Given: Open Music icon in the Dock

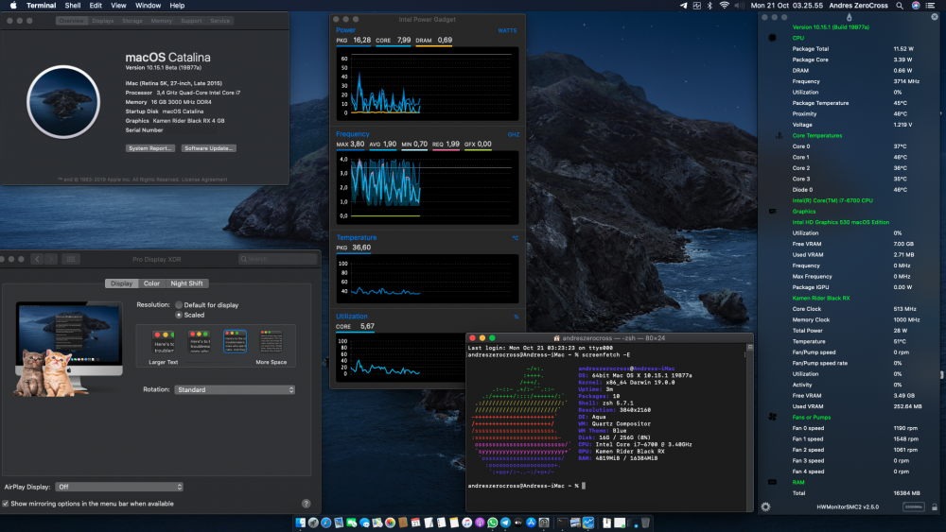Looking at the screenshot, I should pyautogui.click(x=467, y=523).
